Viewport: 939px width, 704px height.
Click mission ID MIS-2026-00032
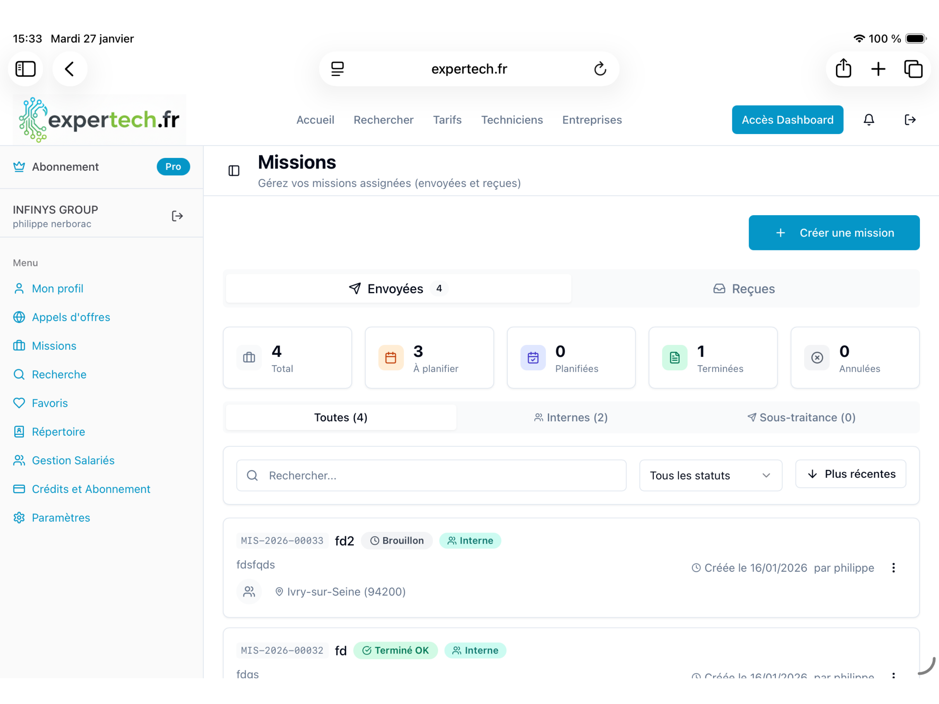click(282, 650)
